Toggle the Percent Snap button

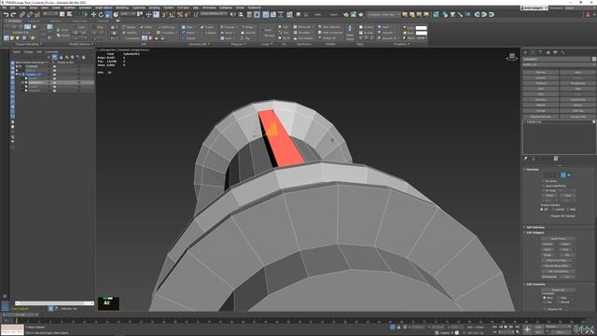coord(180,15)
